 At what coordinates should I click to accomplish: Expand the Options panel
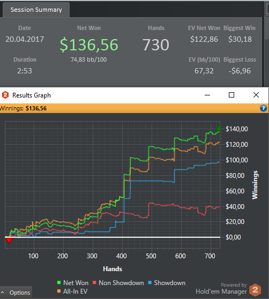point(16,293)
